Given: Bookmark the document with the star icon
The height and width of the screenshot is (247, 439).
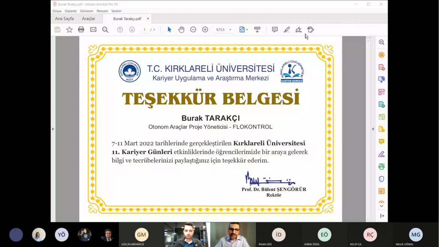Looking at the screenshot, I should [x=69, y=29].
